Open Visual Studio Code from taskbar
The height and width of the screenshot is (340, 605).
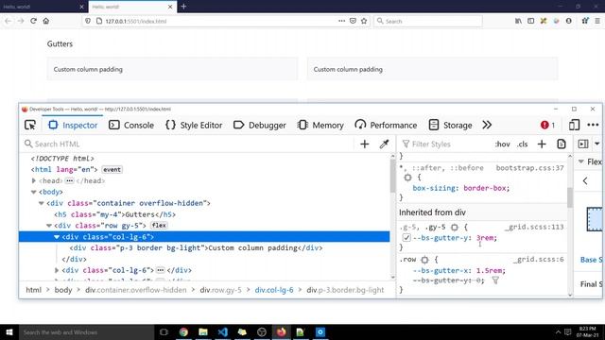click(223, 331)
